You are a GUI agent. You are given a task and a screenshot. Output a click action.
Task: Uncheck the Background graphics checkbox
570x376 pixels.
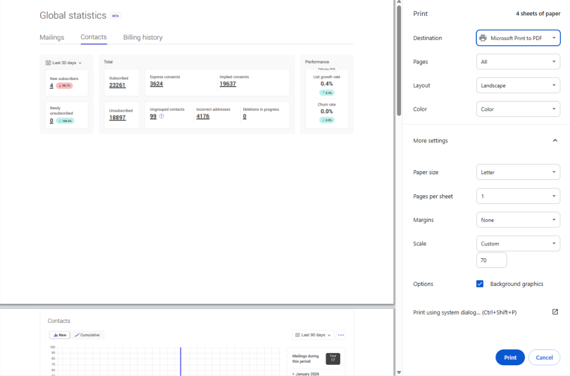480,283
